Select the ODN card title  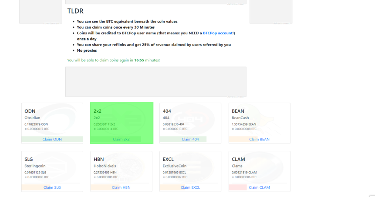point(30,111)
